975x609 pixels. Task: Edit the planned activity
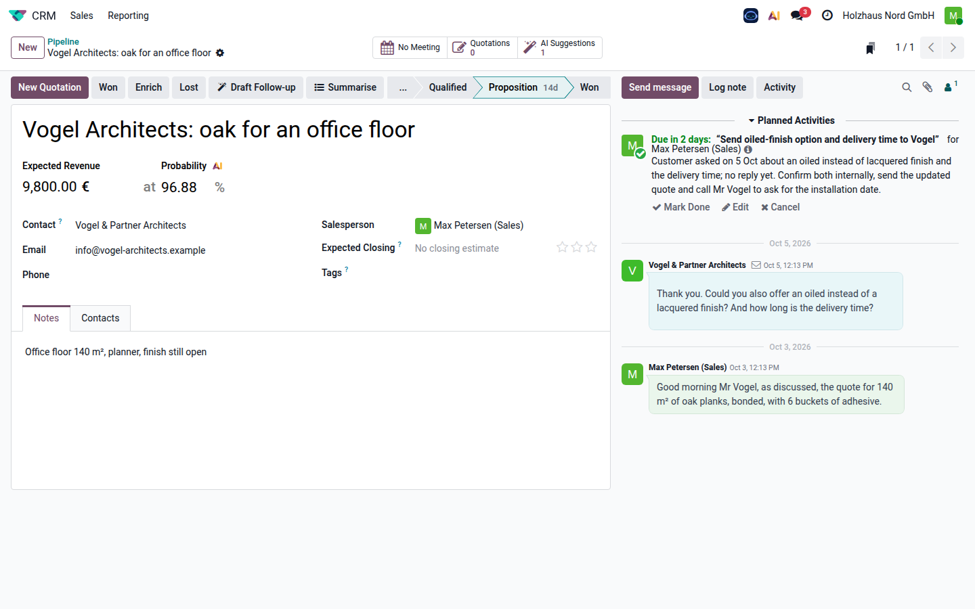[x=735, y=207]
